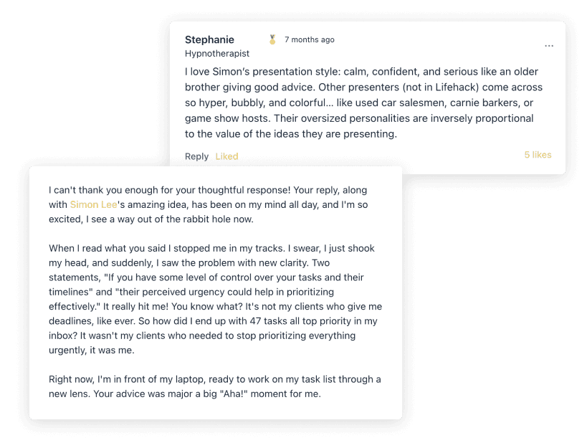Screen dimensions: 587x443
Task: Click the "their perceived urgency" quoted statement
Action: 215,292
